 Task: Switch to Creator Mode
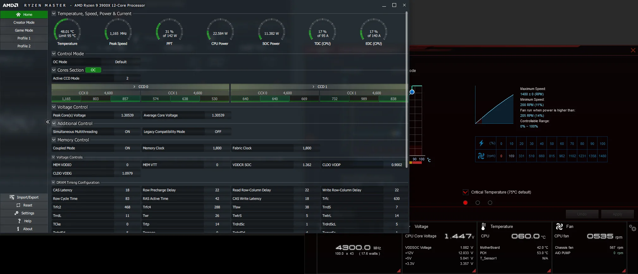[24, 22]
